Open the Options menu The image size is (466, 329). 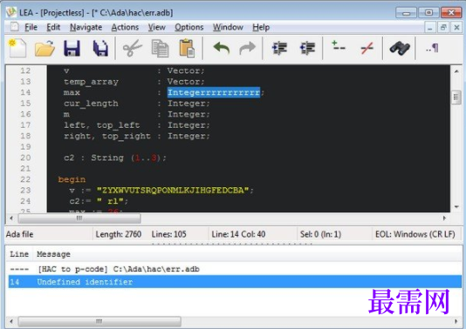[189, 27]
